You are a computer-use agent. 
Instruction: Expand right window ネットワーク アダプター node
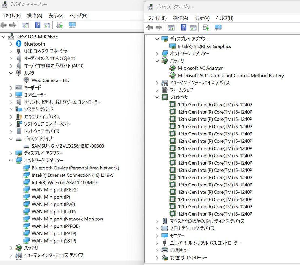[x=157, y=53]
